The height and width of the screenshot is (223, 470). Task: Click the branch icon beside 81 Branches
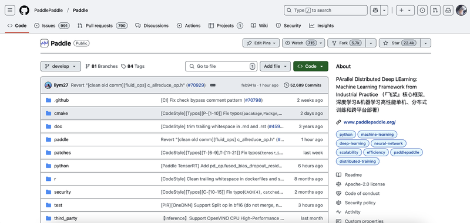[x=88, y=66]
